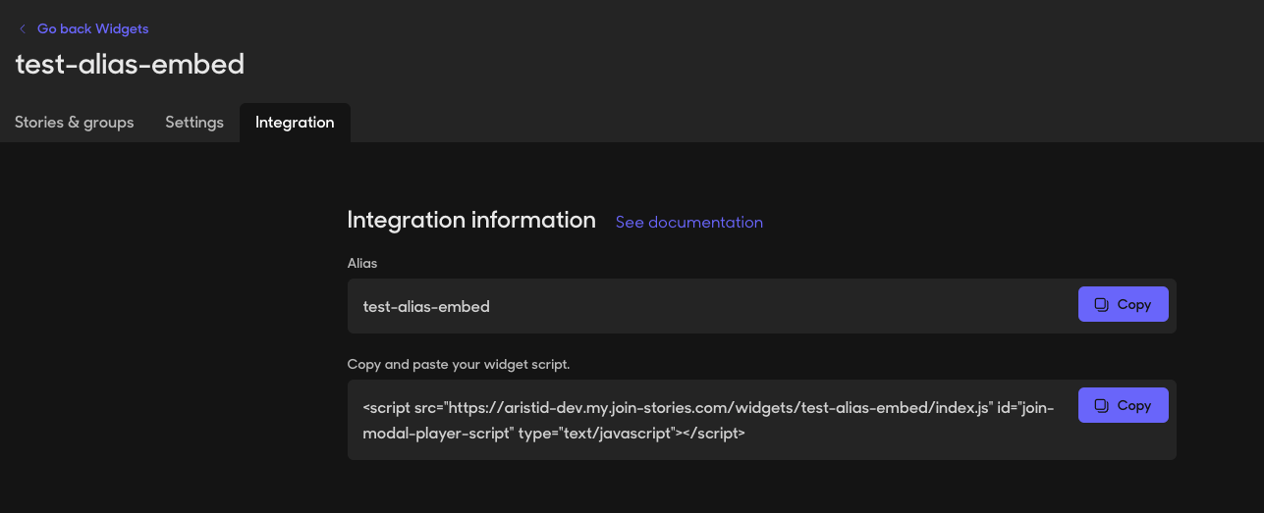Image resolution: width=1264 pixels, height=513 pixels.
Task: Click 'Copy and paste your widget script.' label
Action: 459,364
